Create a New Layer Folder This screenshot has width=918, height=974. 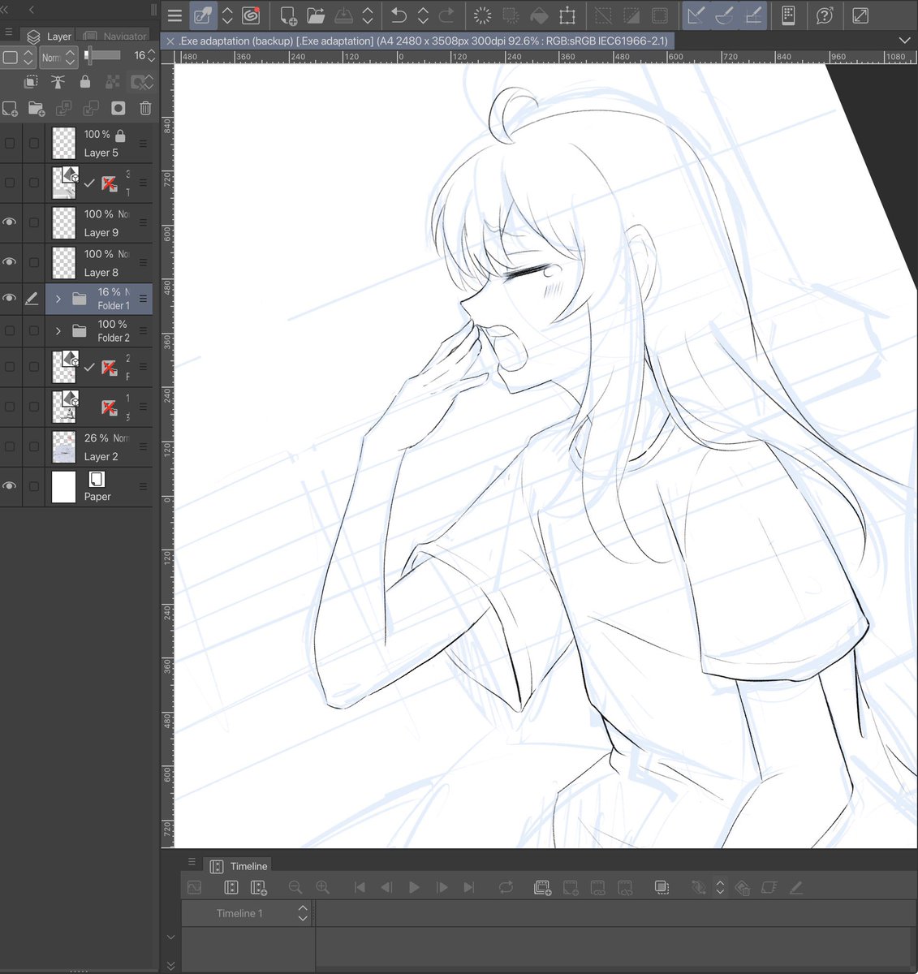(37, 108)
